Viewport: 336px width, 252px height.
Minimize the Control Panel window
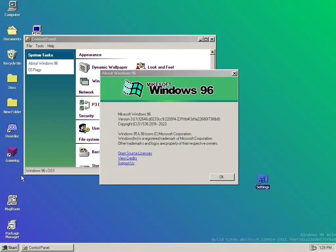pos(200,39)
